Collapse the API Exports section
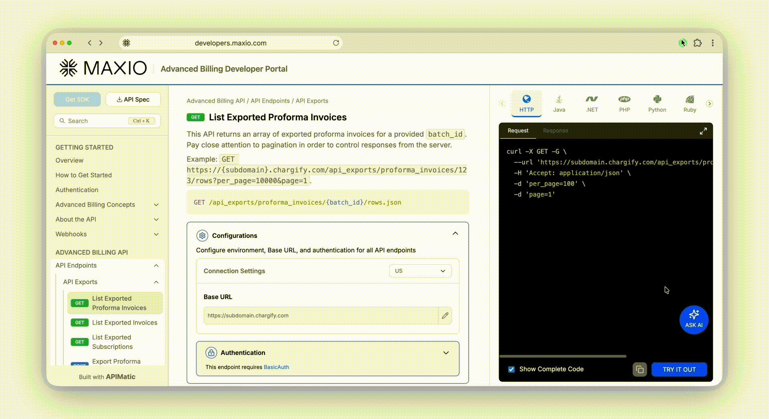 [156, 282]
